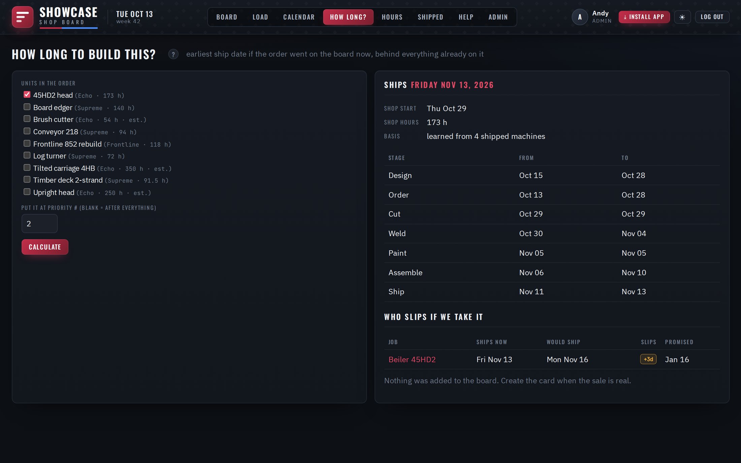Click the 'Thu Oct 29' shop start value
The height and width of the screenshot is (463, 741).
click(x=446, y=108)
